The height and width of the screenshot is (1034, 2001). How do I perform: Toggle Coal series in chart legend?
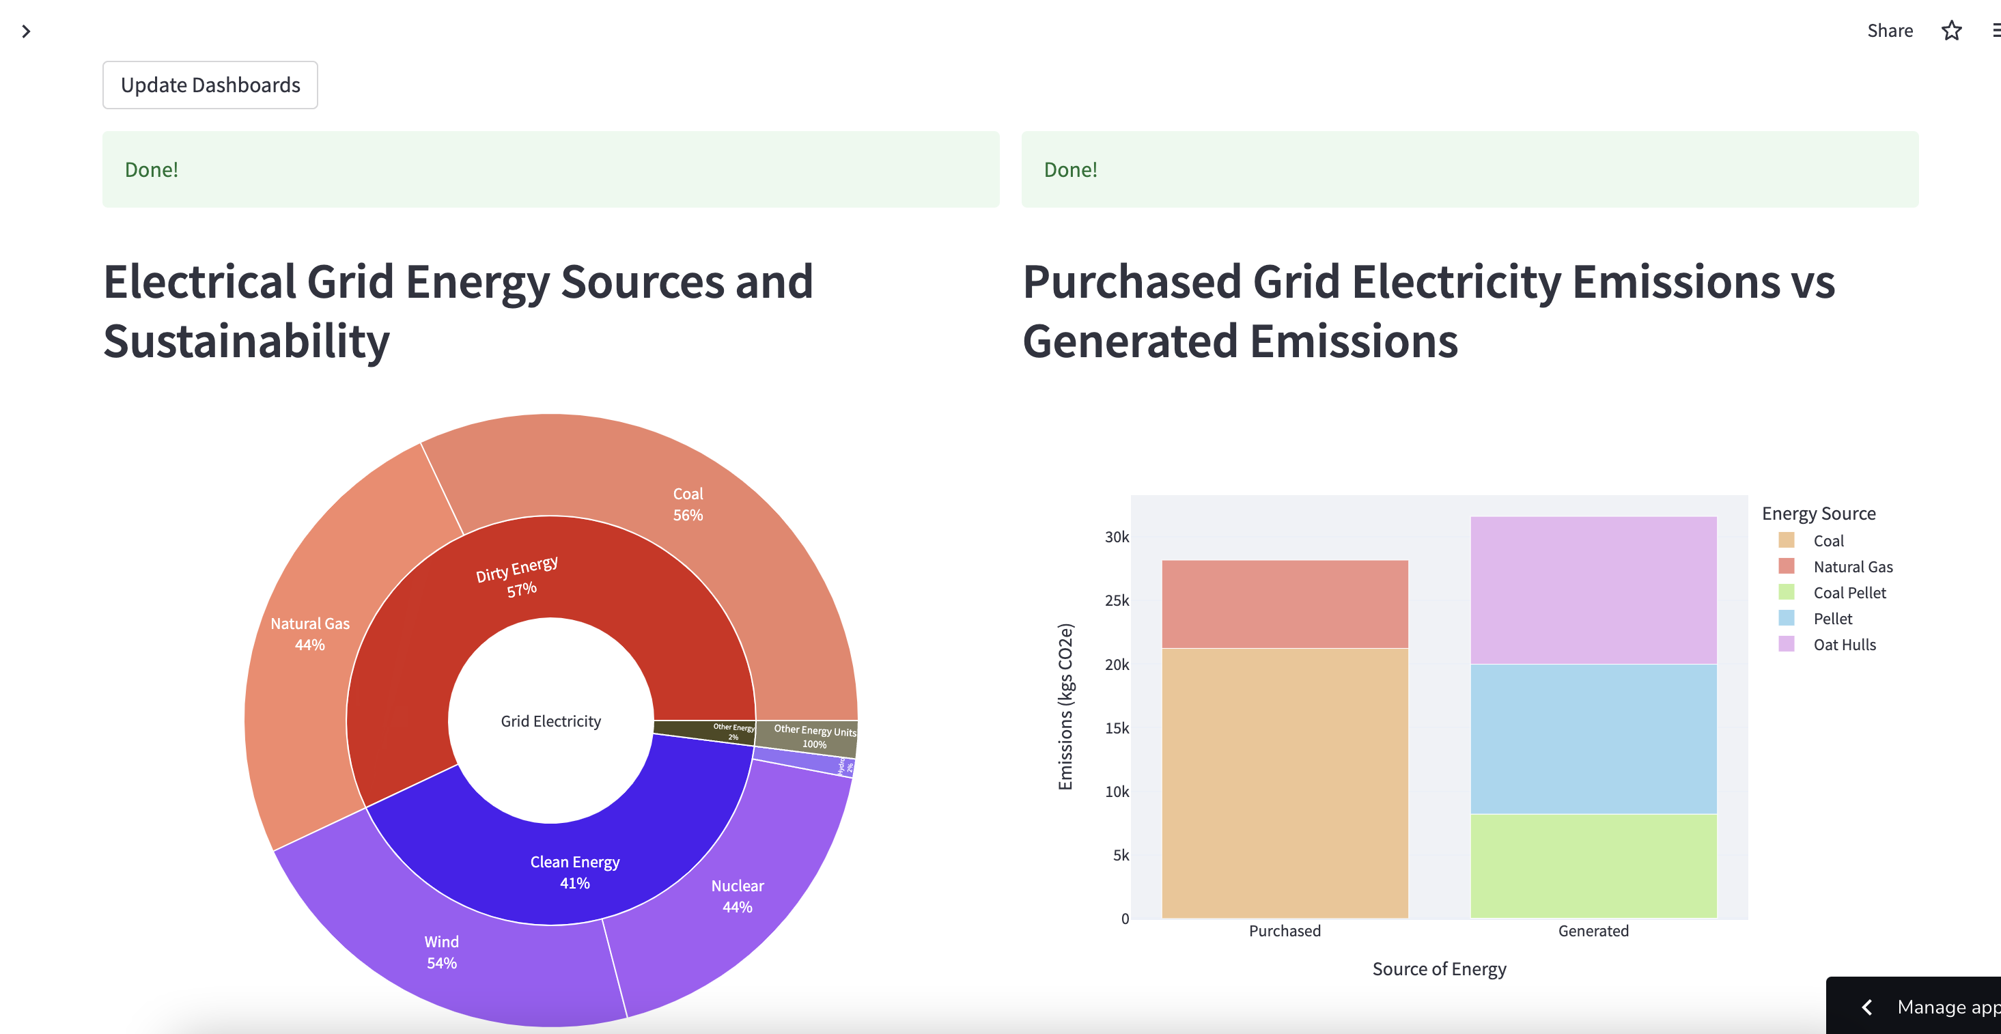point(1828,541)
